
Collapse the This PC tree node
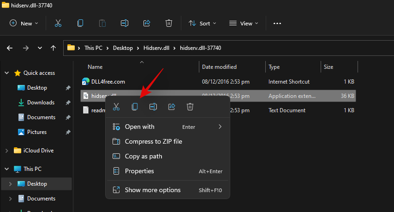point(6,169)
